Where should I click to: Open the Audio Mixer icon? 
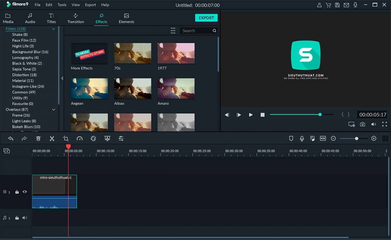click(312, 138)
